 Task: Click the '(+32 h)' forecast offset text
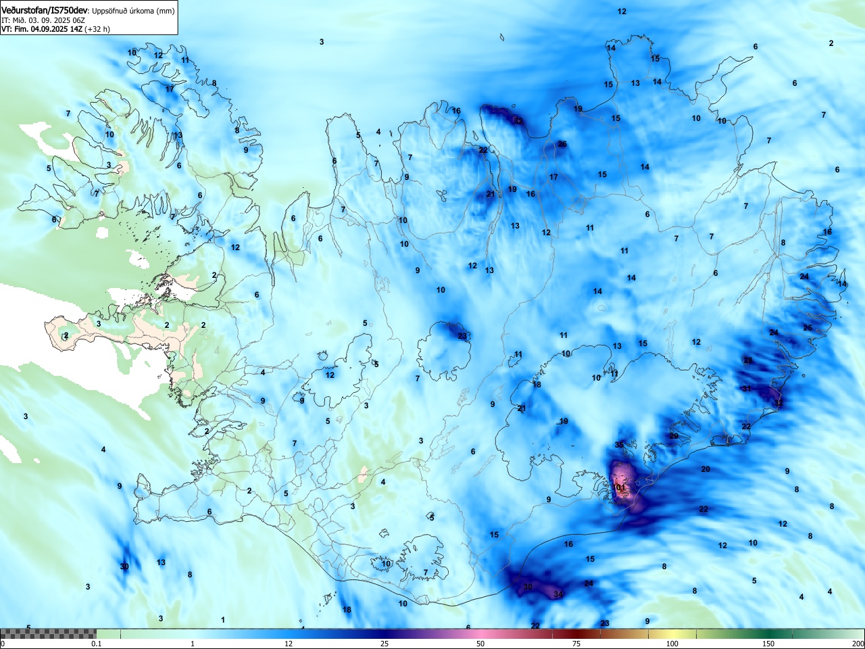97,29
